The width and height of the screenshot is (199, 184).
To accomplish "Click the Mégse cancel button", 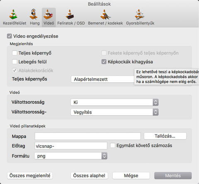I will [131, 176].
